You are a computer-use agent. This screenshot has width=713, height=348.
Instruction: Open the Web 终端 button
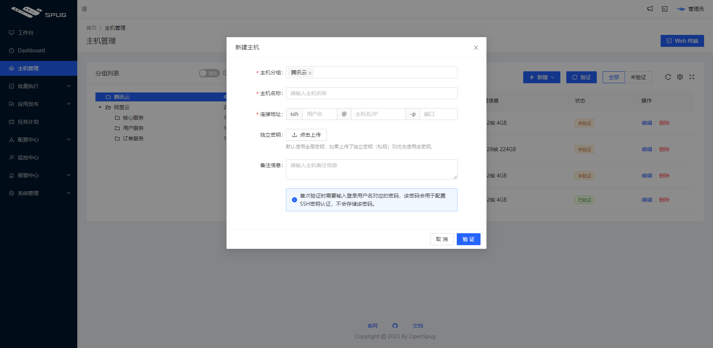pos(682,41)
